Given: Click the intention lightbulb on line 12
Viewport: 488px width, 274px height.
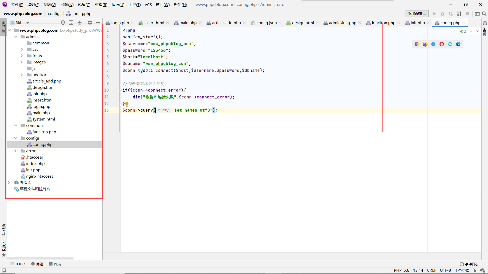Looking at the screenshot, I should click(127, 104).
